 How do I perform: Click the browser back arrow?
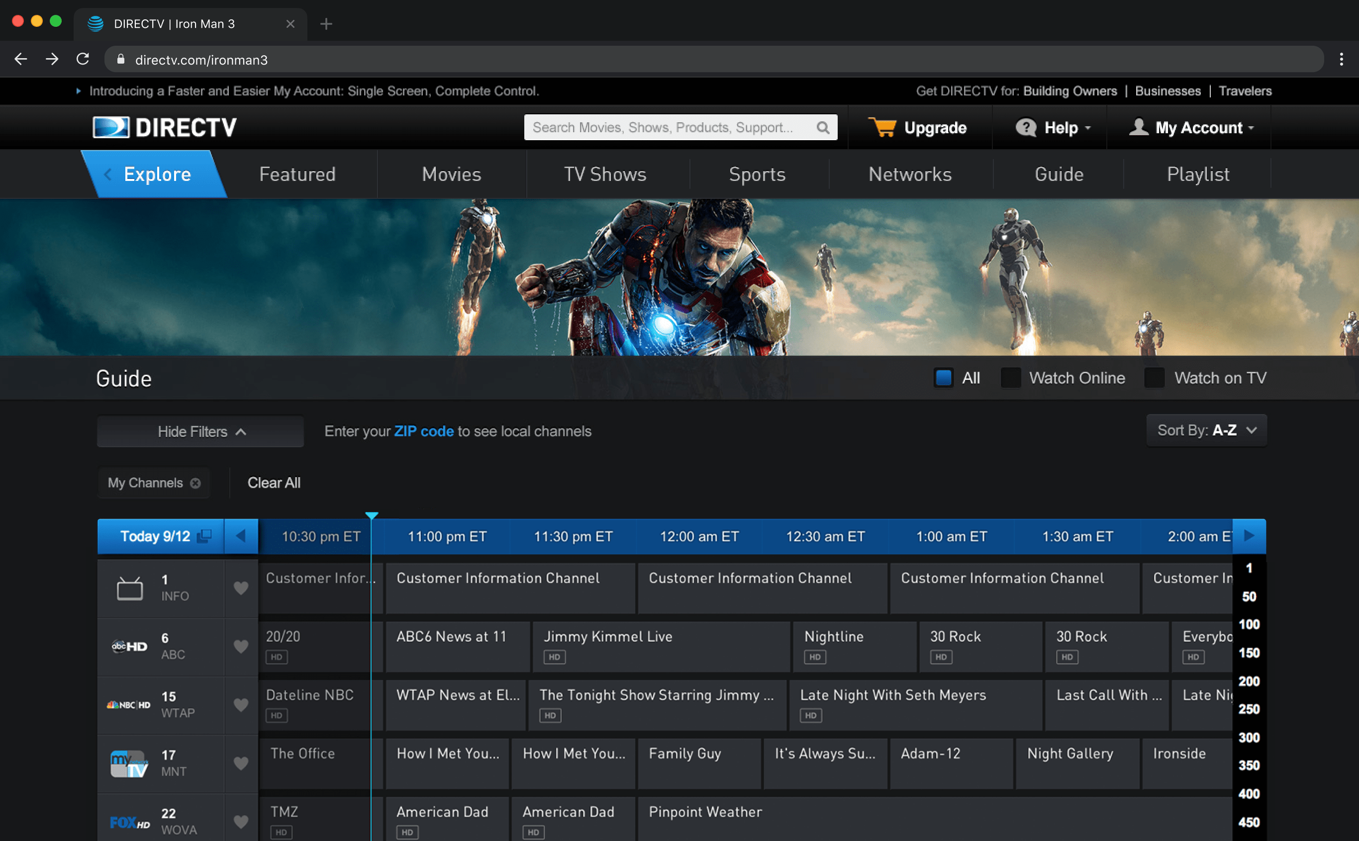pyautogui.click(x=20, y=59)
